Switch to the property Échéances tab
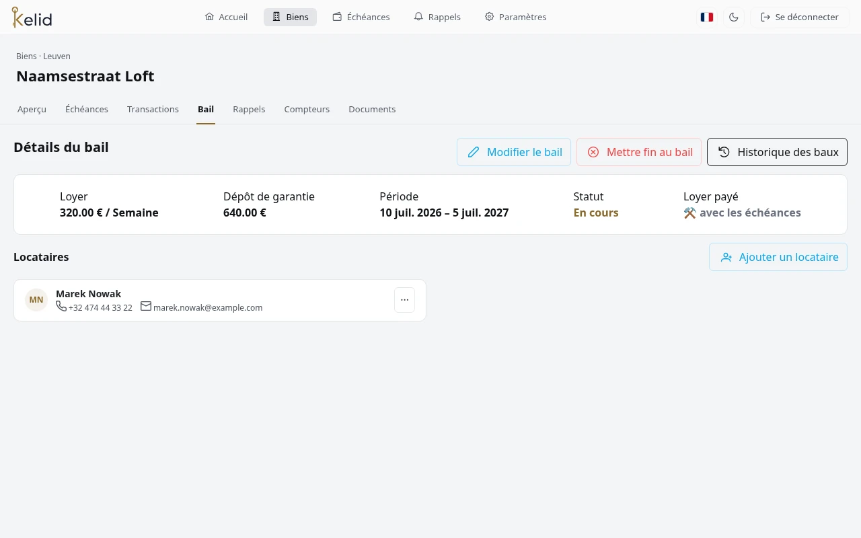The height and width of the screenshot is (538, 861). click(87, 109)
